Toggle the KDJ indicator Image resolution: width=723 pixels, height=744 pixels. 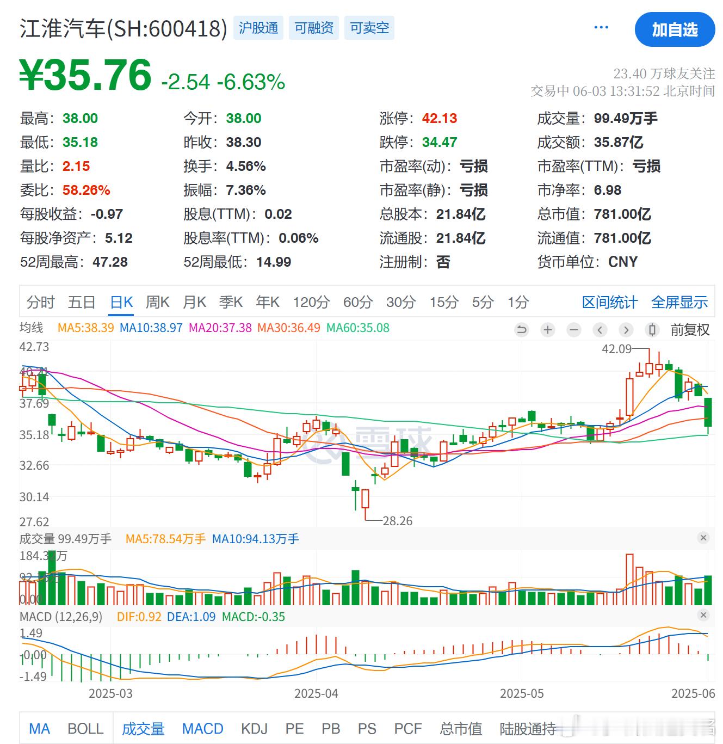click(254, 729)
